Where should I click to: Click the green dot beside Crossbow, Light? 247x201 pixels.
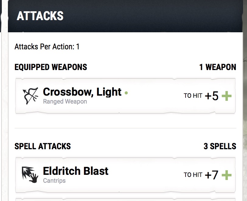pyautogui.click(x=126, y=93)
